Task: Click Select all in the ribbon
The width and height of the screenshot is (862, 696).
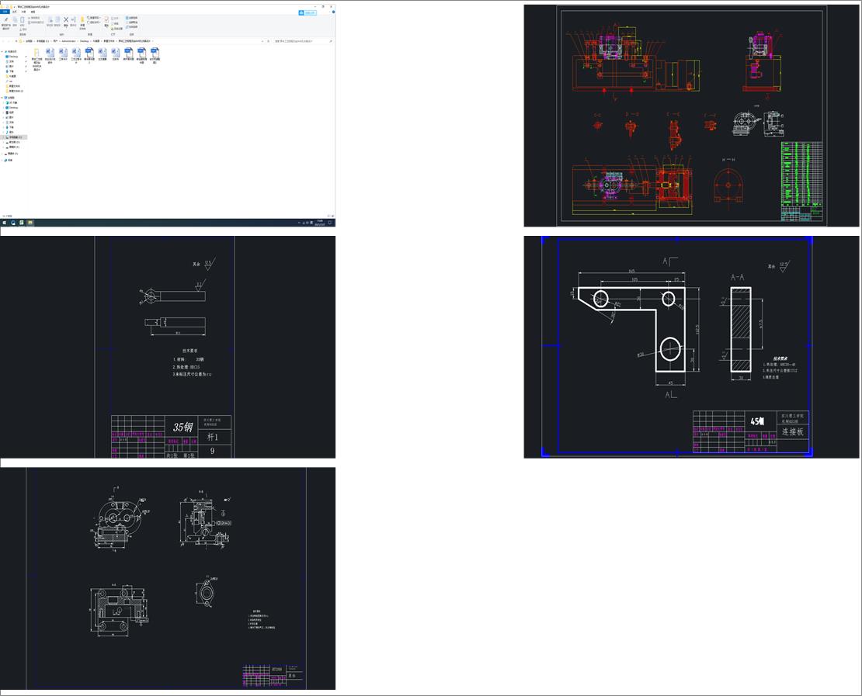Action: click(132, 18)
